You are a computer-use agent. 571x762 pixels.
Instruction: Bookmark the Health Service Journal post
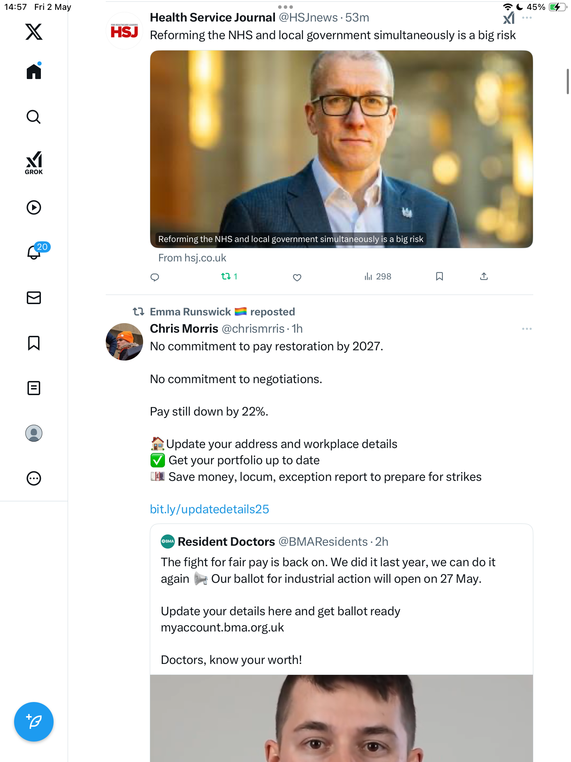tap(439, 277)
